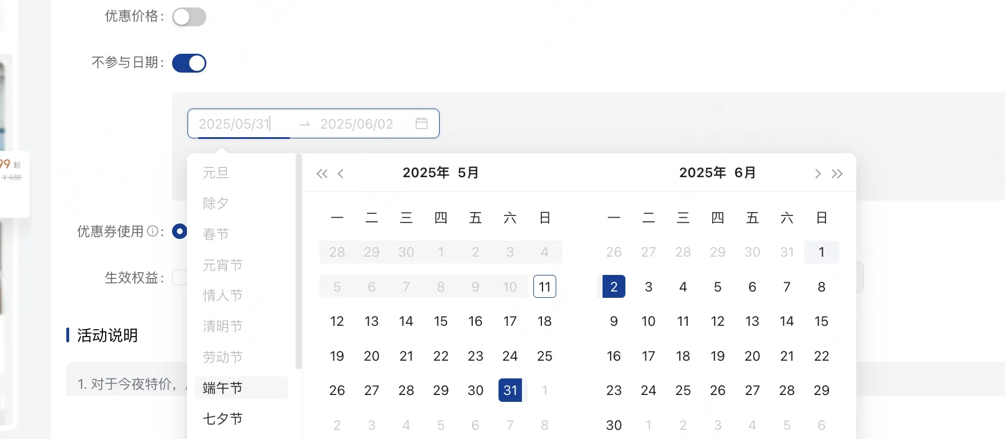Pick May 11 (today) in calendar
The height and width of the screenshot is (439, 1005).
(545, 286)
